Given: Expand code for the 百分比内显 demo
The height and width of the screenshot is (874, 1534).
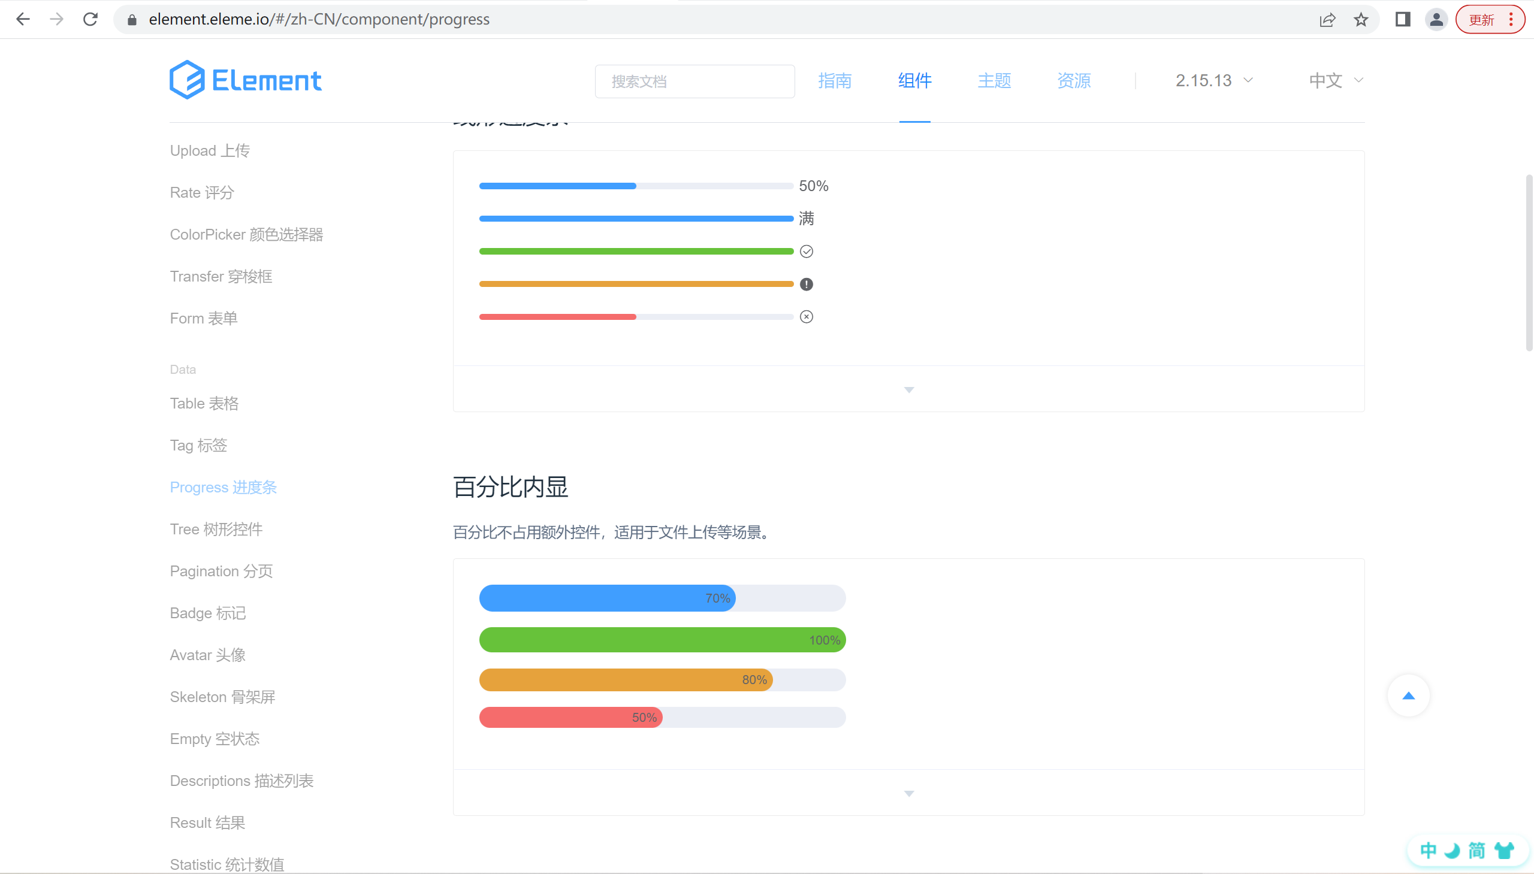Looking at the screenshot, I should tap(908, 793).
